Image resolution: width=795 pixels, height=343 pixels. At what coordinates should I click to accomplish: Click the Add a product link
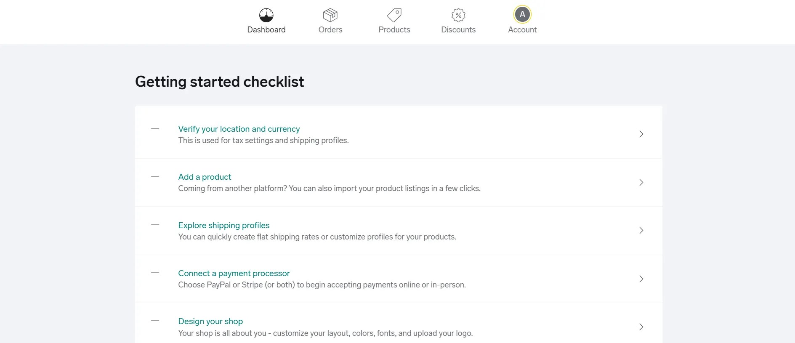tap(205, 177)
